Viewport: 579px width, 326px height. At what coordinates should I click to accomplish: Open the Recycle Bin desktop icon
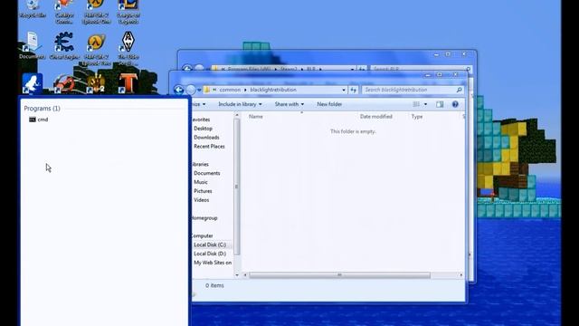33,9
